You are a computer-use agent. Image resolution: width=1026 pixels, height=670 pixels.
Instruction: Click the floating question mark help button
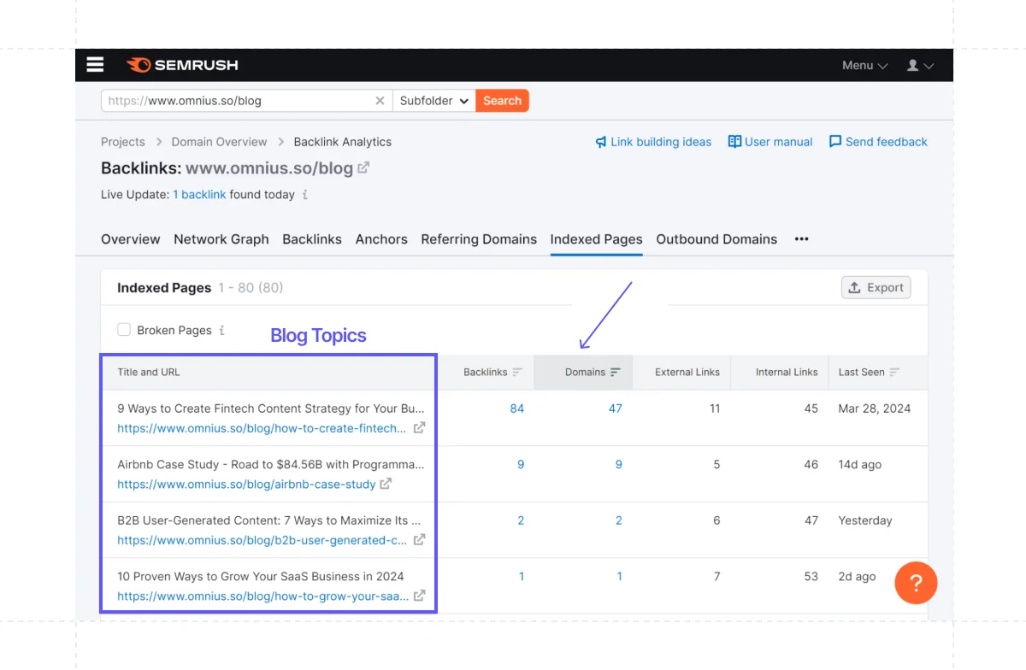coord(916,583)
